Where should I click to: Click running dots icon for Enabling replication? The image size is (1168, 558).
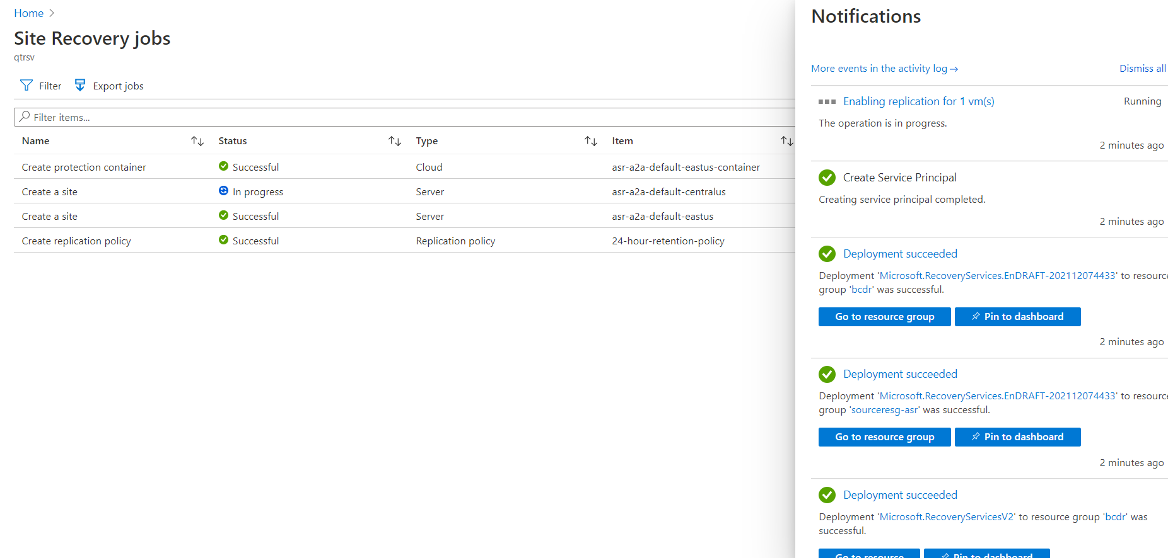click(x=827, y=101)
